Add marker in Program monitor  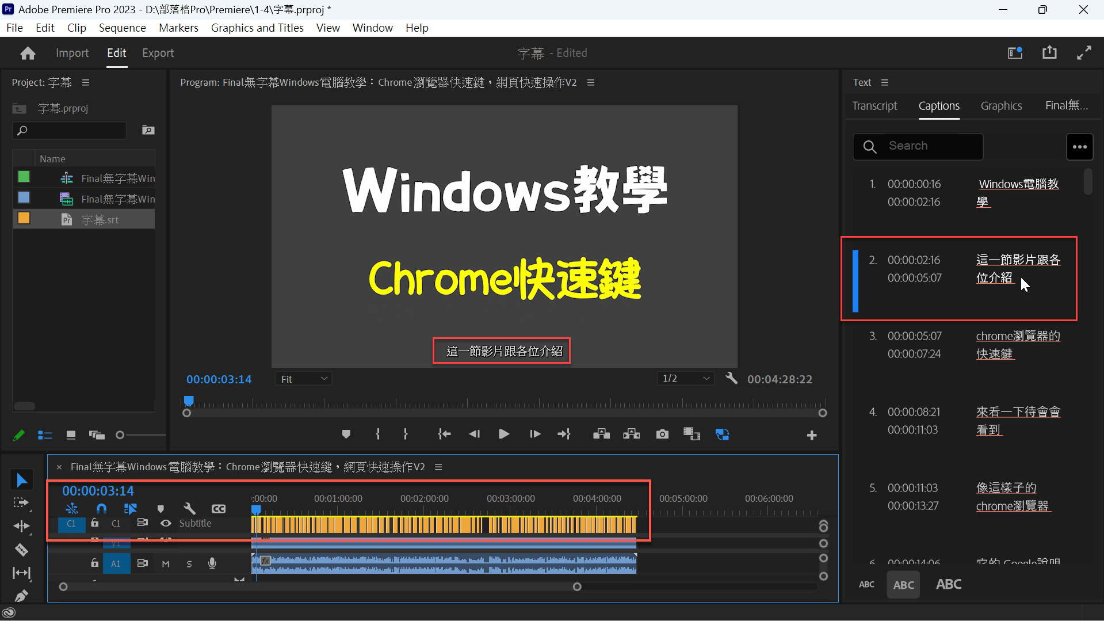click(346, 435)
